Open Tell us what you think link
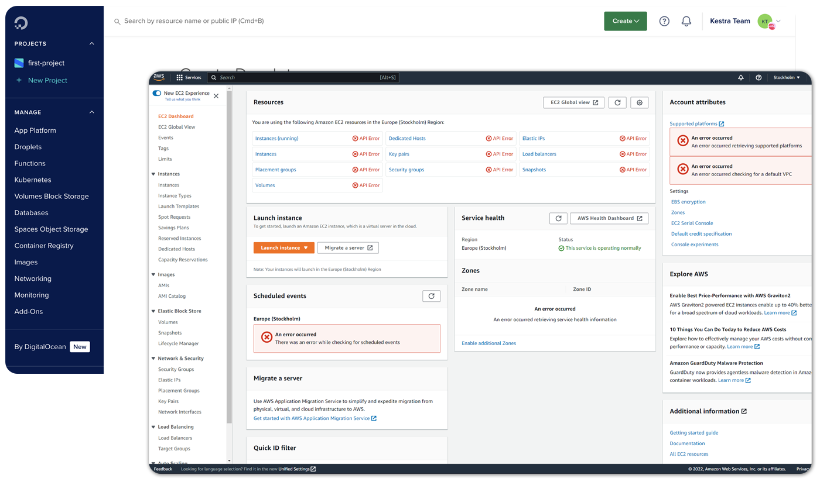This screenshot has width=820, height=482. click(183, 99)
